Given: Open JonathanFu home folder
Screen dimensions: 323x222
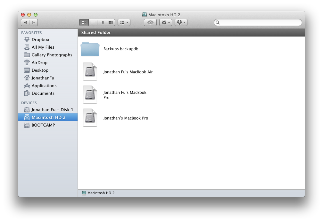Looking at the screenshot, I should [48, 78].
